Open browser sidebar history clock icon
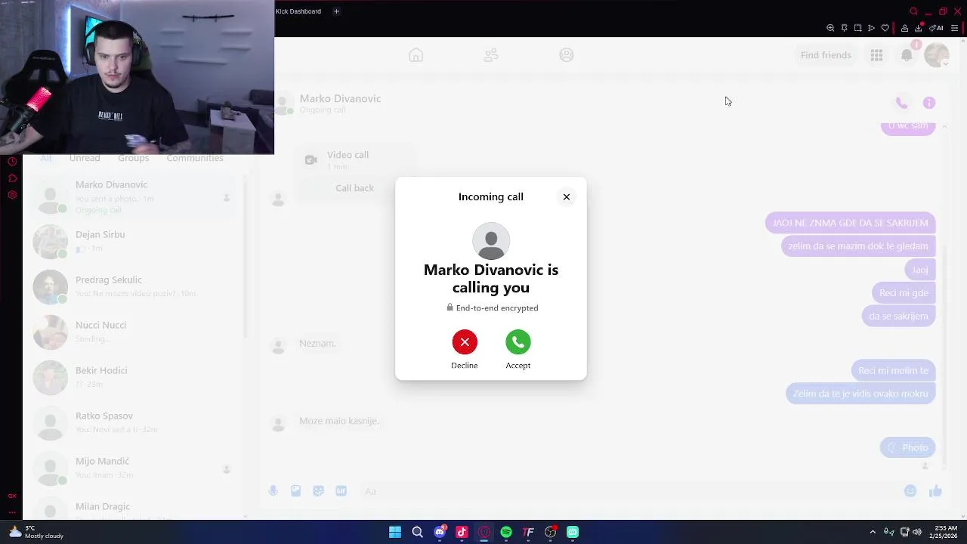This screenshot has height=544, width=967. coord(12,162)
